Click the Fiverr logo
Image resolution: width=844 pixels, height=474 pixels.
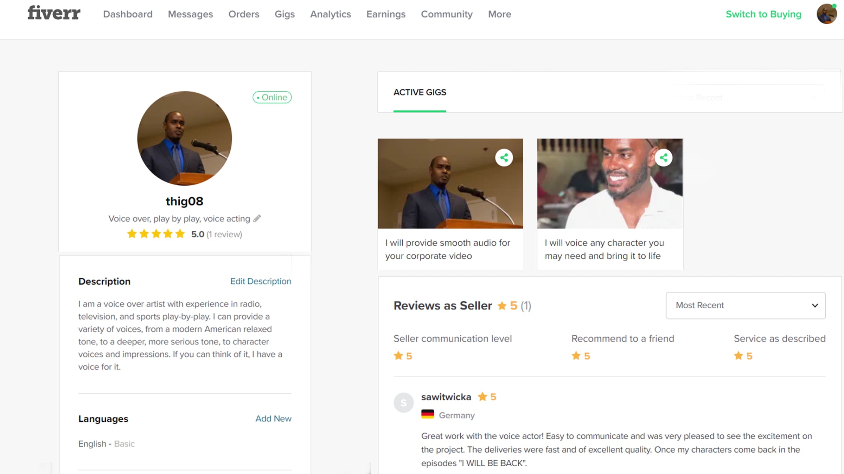(54, 13)
